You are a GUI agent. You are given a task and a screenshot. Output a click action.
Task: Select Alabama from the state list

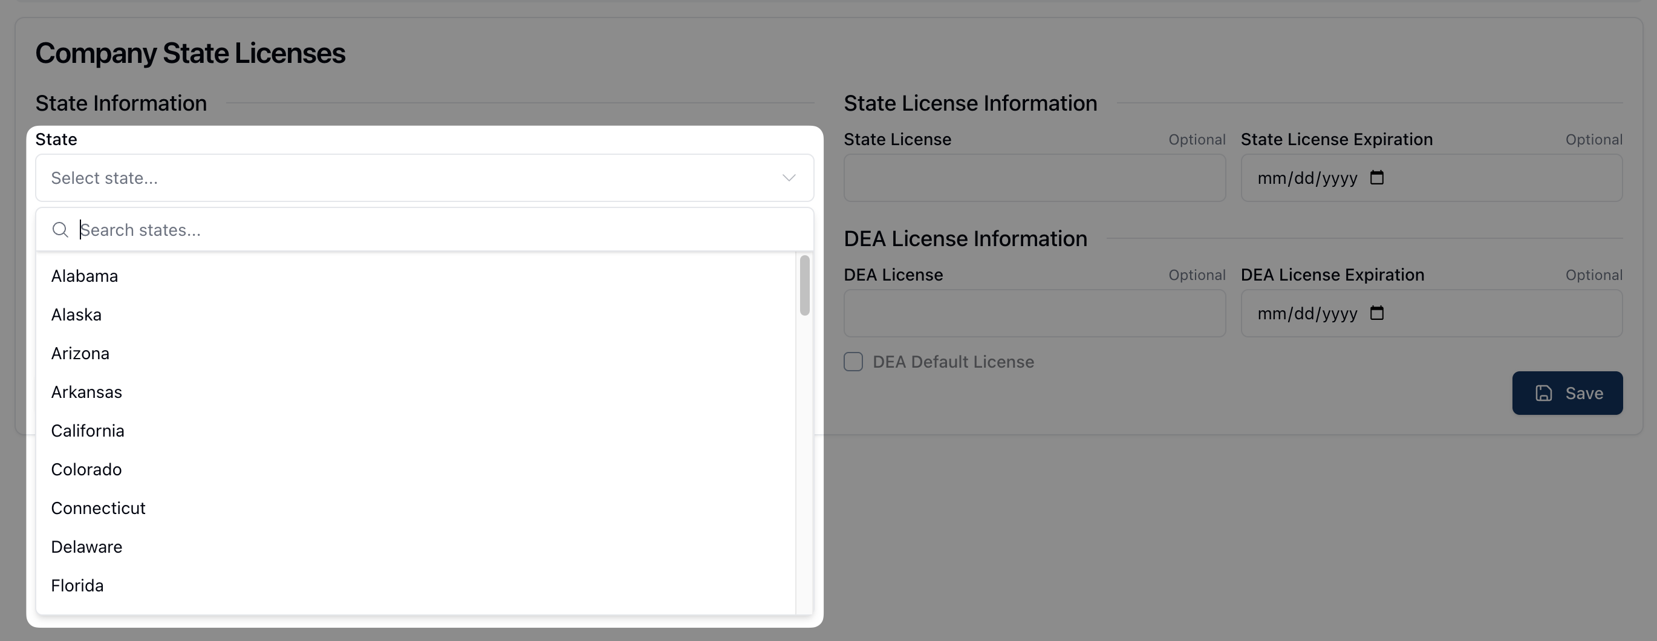[84, 276]
